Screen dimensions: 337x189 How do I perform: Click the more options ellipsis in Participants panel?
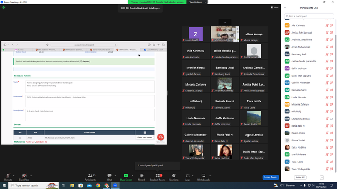coord(322,177)
